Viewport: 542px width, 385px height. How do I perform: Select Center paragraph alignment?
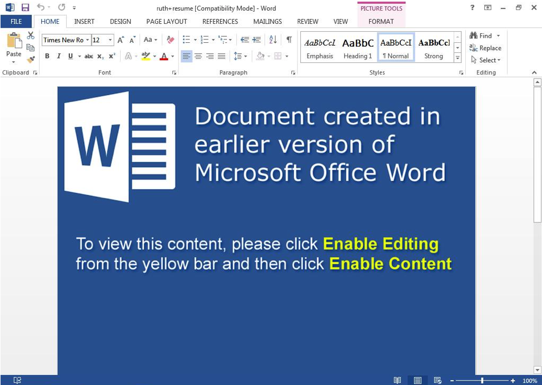tap(198, 56)
